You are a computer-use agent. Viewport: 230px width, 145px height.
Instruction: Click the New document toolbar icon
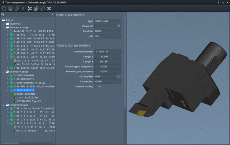pos(4,9)
